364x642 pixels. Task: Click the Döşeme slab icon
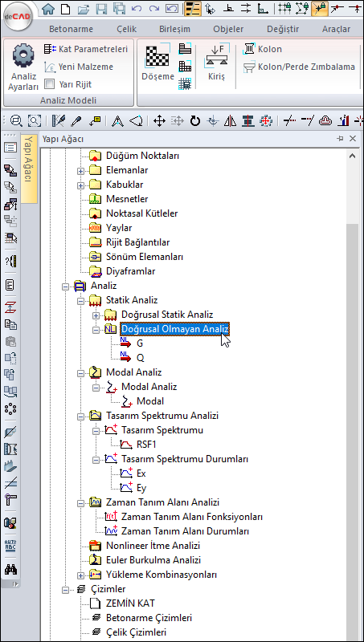157,56
